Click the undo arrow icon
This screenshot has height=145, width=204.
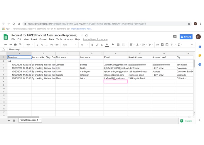coord(6,45)
